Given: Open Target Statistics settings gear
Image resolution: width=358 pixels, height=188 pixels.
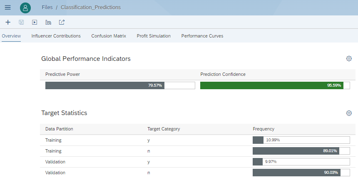Looking at the screenshot, I should tap(349, 113).
